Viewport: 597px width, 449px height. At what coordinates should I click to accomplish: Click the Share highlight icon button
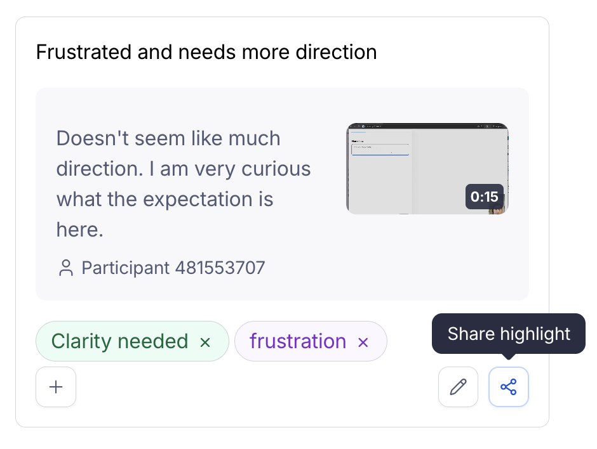[x=508, y=386]
